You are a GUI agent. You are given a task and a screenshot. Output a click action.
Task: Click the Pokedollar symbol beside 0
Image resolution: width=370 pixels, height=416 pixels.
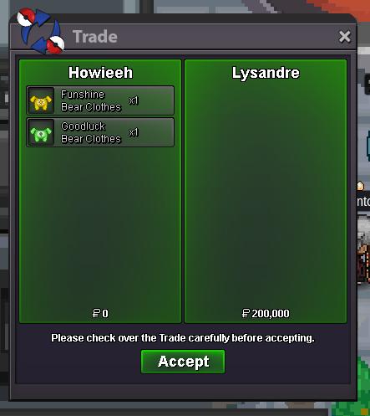[96, 313]
